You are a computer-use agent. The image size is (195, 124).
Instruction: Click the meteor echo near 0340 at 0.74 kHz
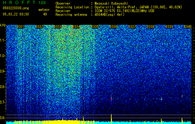(182, 96)
